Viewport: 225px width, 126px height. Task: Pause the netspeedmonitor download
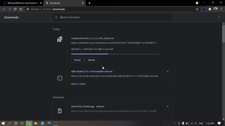tap(77, 60)
